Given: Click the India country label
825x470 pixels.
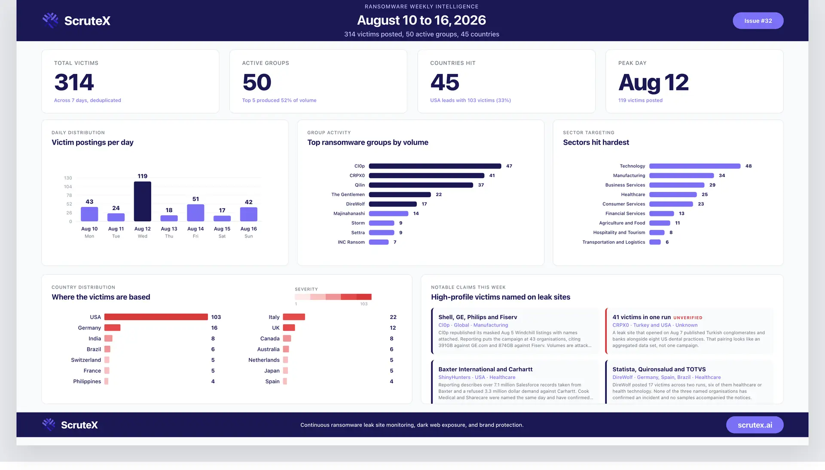Looking at the screenshot, I should (95, 339).
